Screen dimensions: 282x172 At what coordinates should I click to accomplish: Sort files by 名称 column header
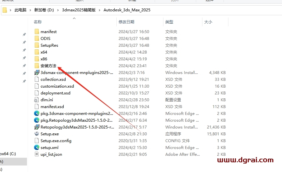point(38,22)
